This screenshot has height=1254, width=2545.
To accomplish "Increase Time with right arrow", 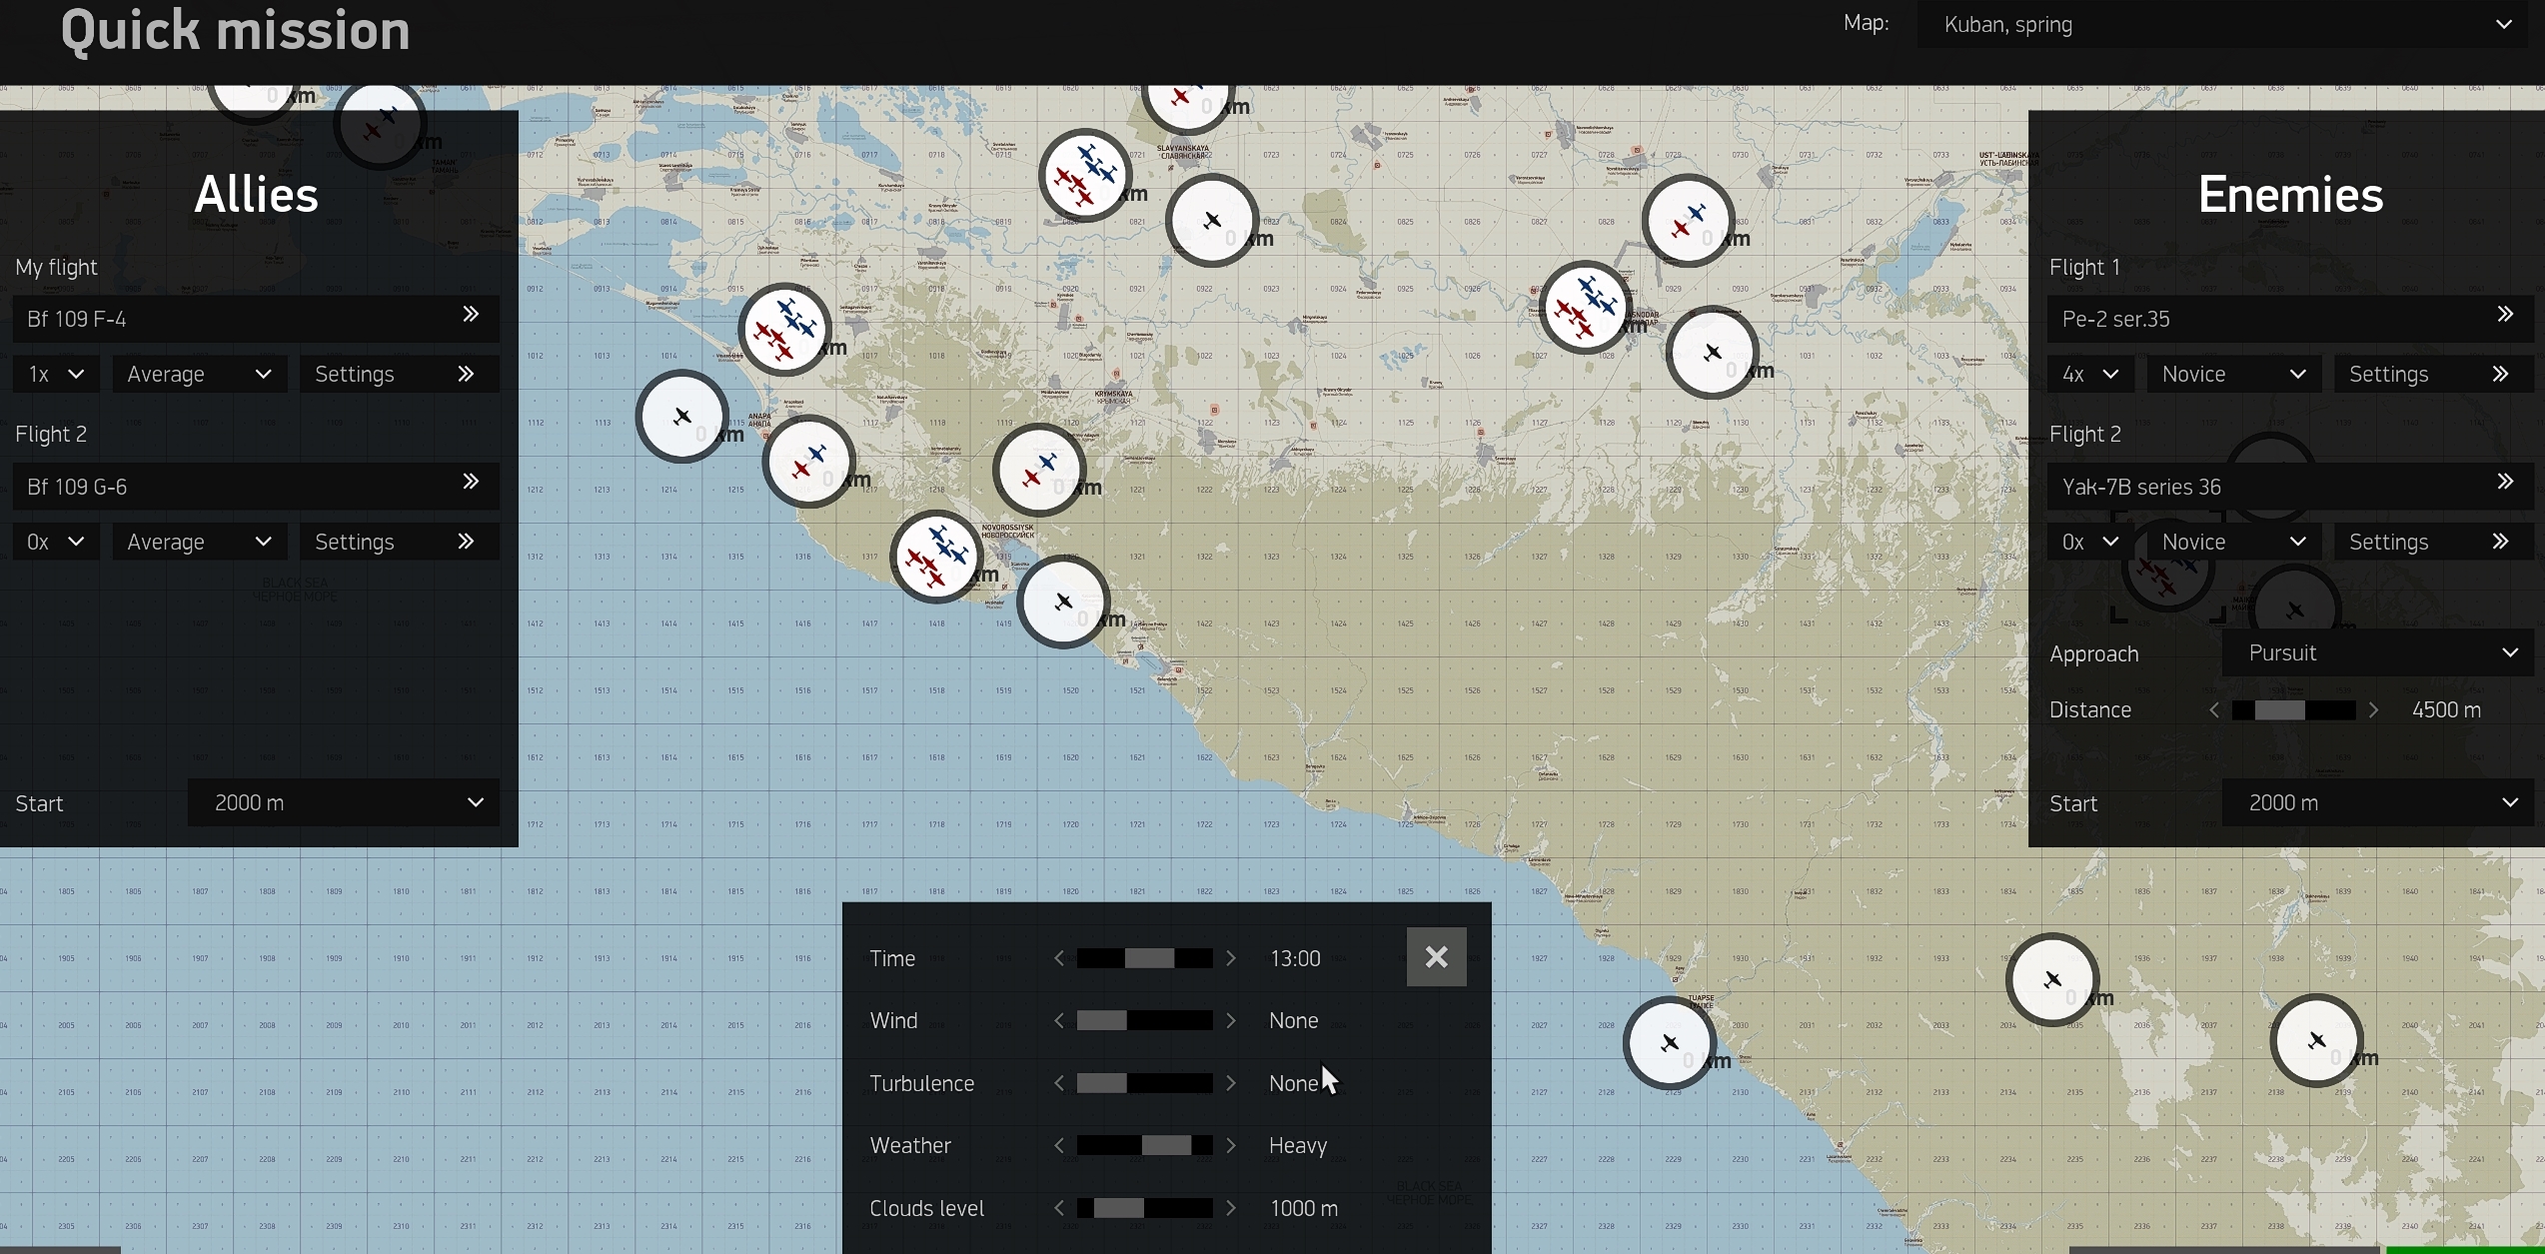I will 1231,959.
